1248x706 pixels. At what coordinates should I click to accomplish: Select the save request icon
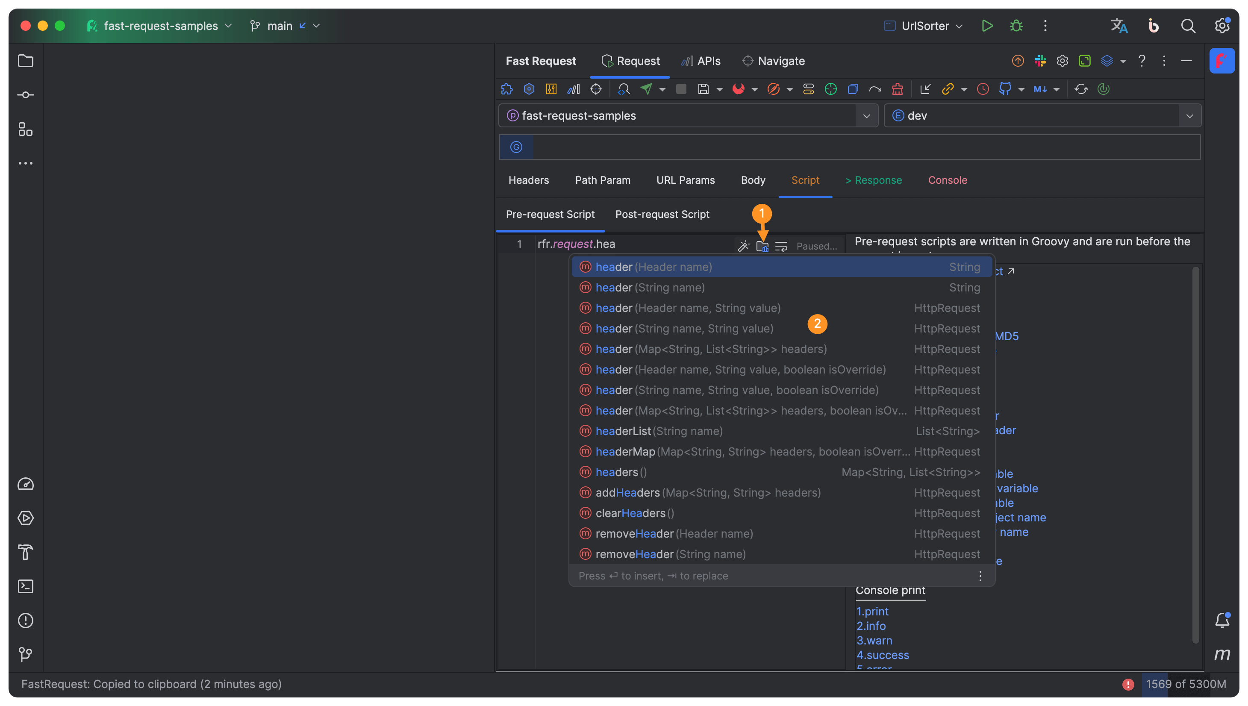pyautogui.click(x=704, y=89)
